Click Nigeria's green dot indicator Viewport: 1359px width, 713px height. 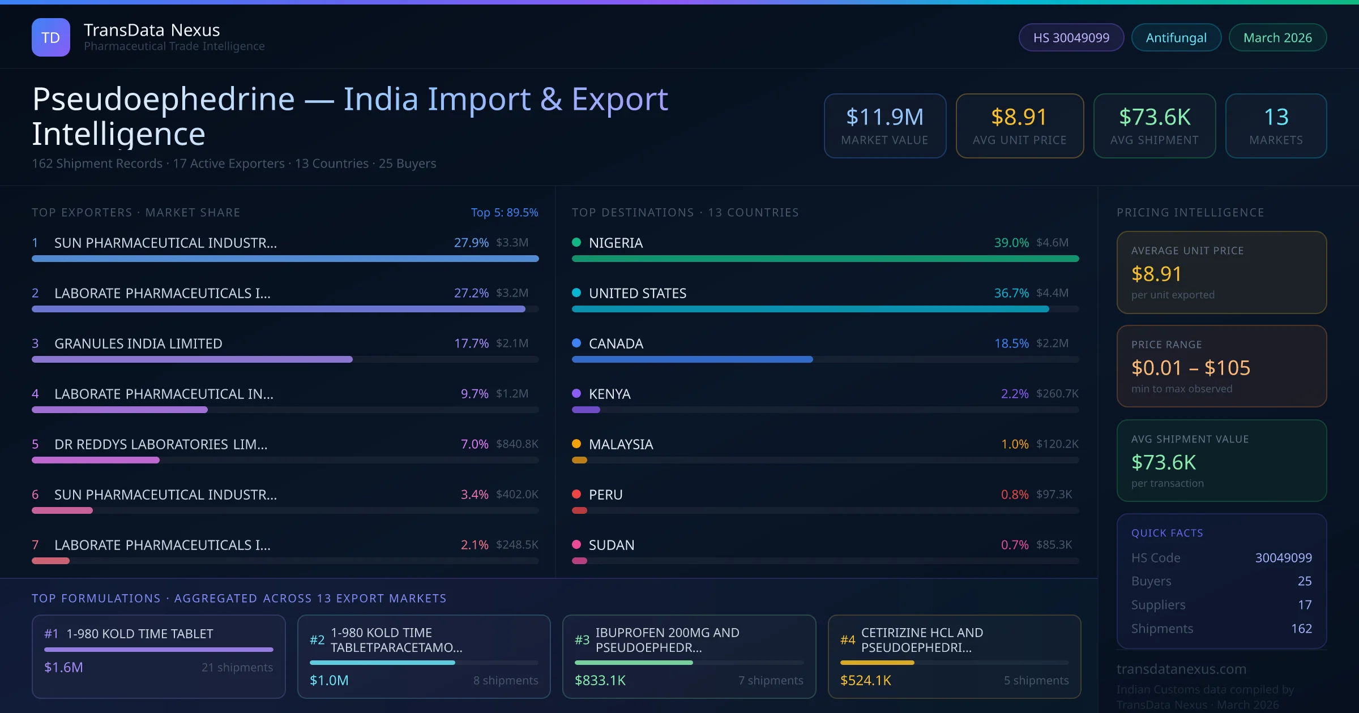coord(576,243)
